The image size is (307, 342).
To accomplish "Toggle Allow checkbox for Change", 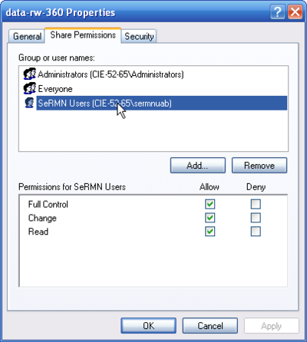I will coord(210,218).
